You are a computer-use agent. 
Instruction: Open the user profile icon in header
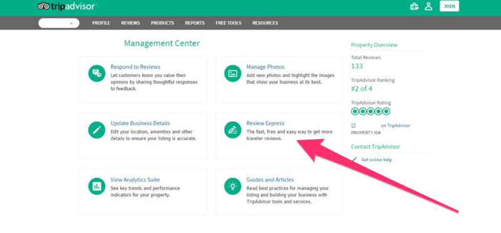[x=428, y=6]
